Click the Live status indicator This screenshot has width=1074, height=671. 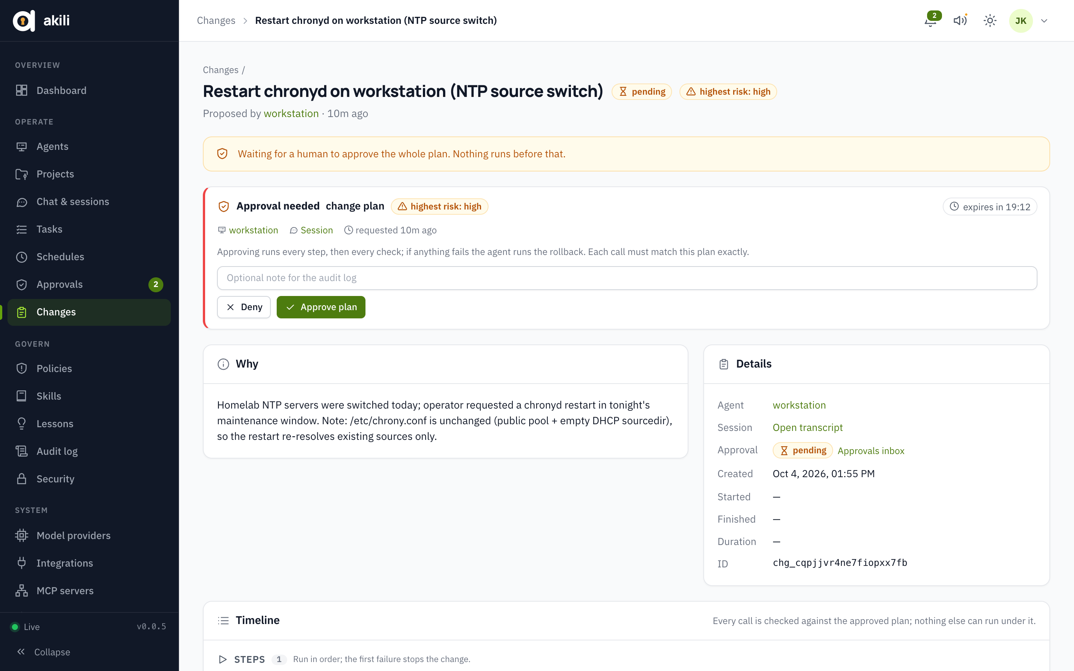pos(25,627)
